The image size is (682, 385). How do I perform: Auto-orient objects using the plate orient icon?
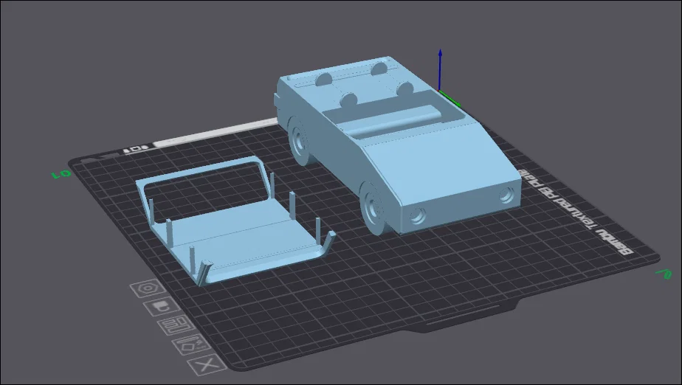(191, 345)
